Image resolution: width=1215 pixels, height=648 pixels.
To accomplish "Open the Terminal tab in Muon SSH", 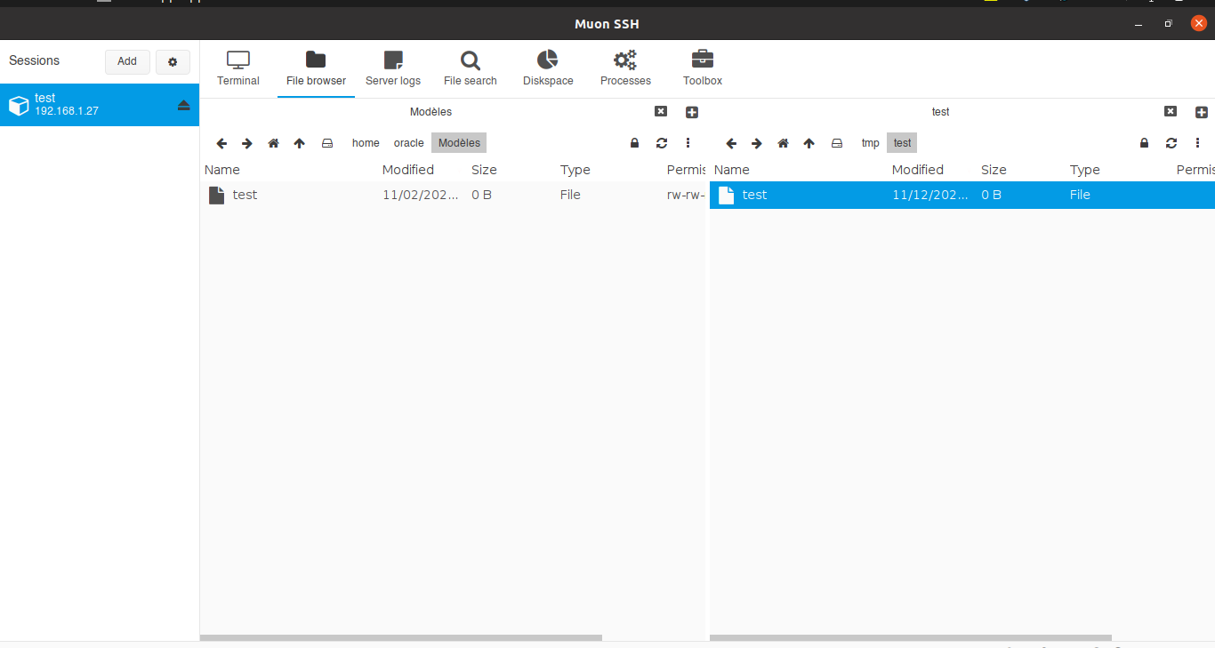I will click(x=237, y=67).
